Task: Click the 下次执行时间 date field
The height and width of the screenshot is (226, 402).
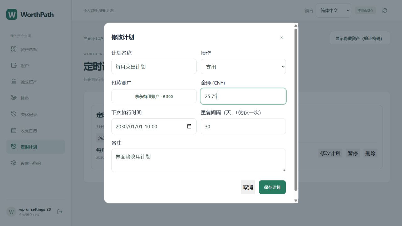Action: (154, 126)
